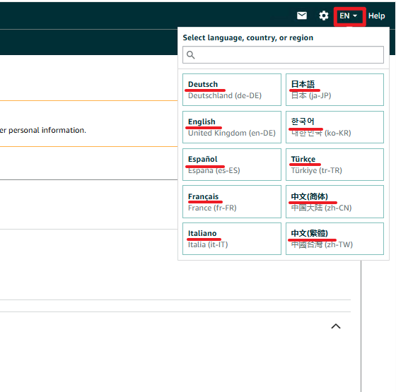Select Español (es-ES) language

tap(232, 165)
